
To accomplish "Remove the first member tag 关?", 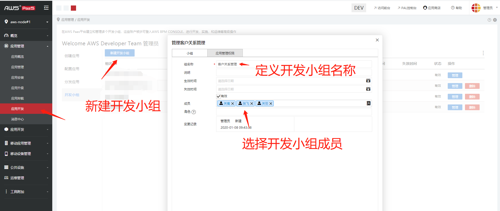I will (x=233, y=104).
